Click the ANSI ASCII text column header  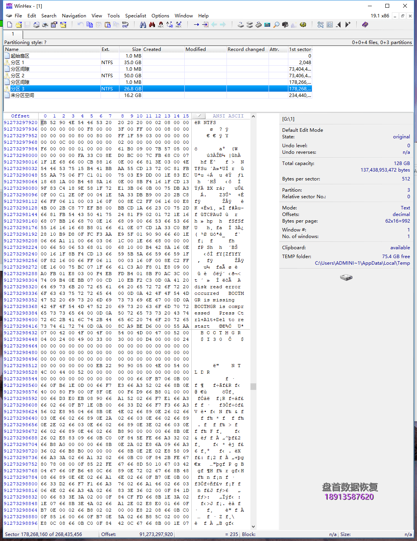[228, 116]
